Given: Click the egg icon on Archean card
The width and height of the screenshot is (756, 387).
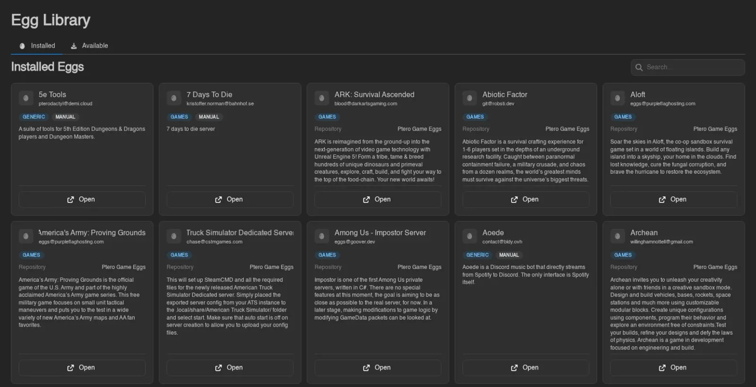Looking at the screenshot, I should (618, 236).
